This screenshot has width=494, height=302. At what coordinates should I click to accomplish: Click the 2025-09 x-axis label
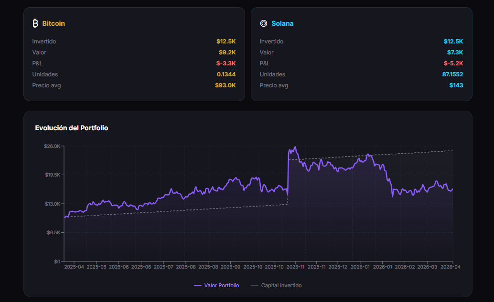pyautogui.click(x=231, y=267)
